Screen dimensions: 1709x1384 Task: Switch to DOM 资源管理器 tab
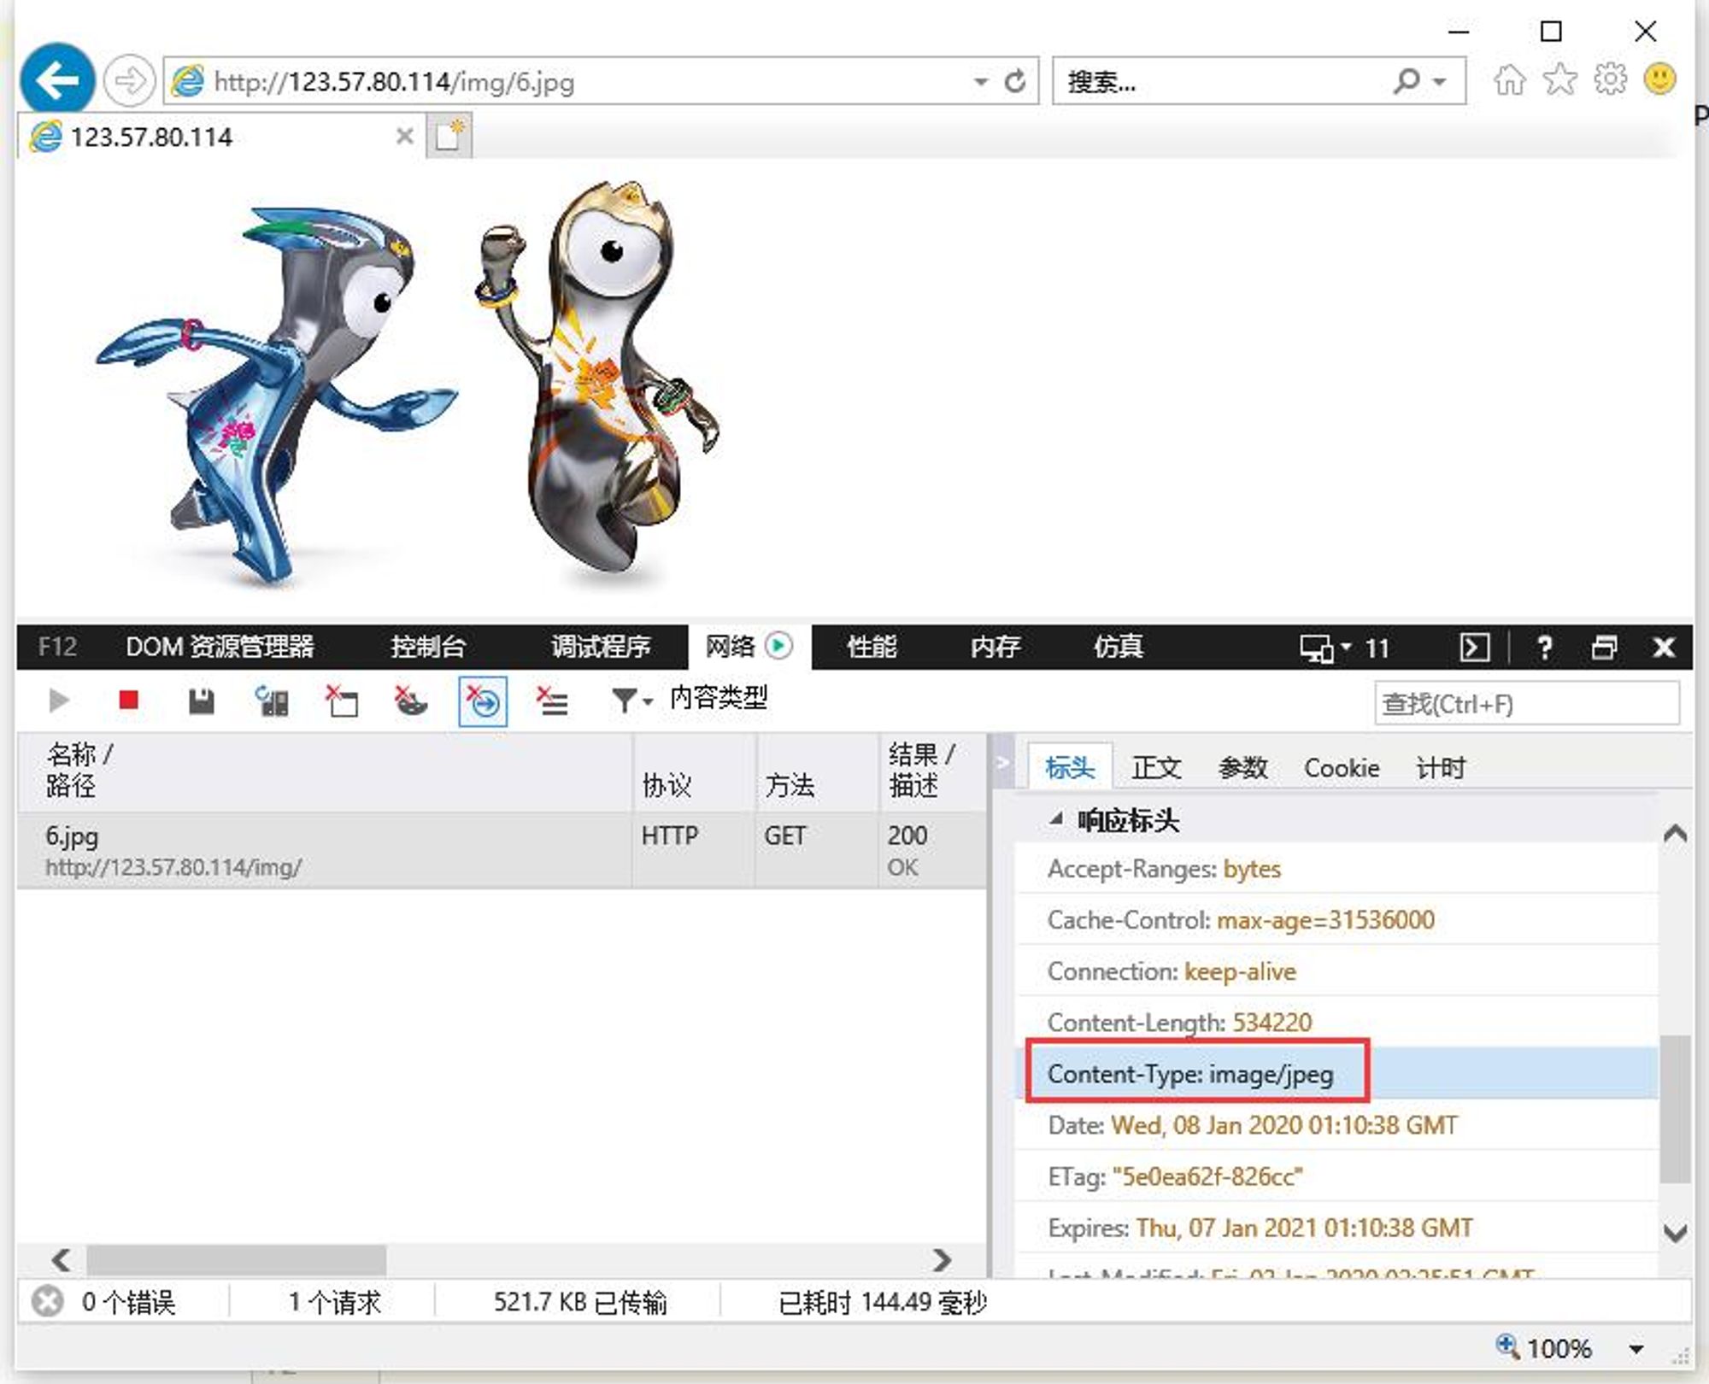click(x=220, y=647)
